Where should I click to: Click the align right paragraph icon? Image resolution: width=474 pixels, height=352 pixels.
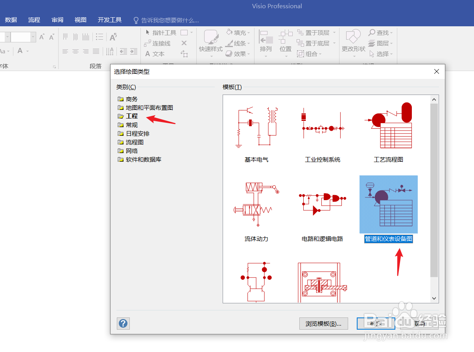pyautogui.click(x=85, y=51)
